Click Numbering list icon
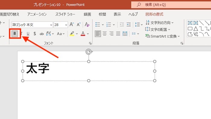 click(x=109, y=24)
